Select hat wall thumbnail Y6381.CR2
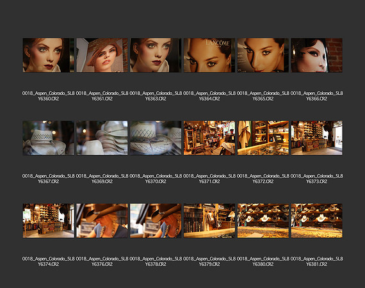This screenshot has width=365, height=288. (316, 221)
